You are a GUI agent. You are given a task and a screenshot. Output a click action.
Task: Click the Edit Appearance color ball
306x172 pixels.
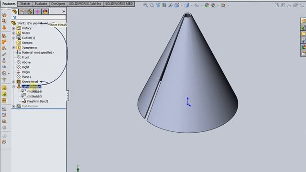207,5
